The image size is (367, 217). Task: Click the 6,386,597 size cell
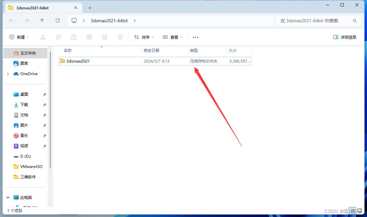[239, 61]
